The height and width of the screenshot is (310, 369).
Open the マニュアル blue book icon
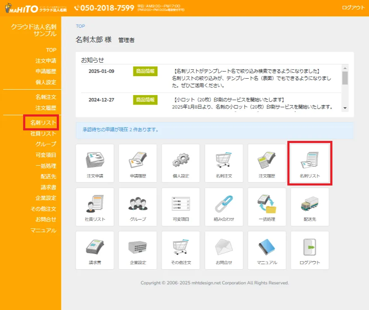(x=266, y=250)
